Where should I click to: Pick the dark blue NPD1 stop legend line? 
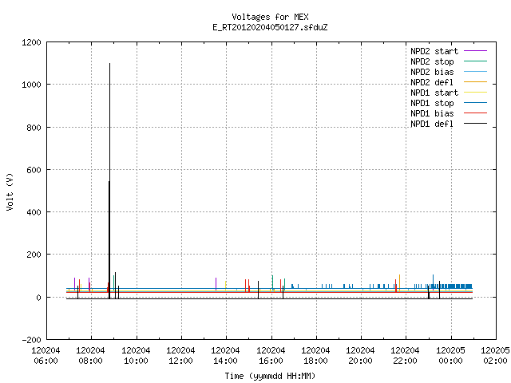point(476,103)
